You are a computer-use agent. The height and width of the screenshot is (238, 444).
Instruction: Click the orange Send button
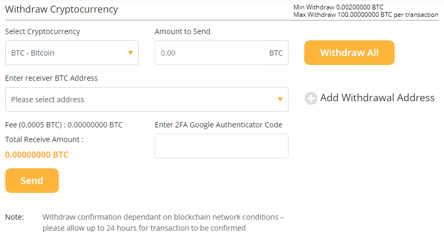pos(32,181)
